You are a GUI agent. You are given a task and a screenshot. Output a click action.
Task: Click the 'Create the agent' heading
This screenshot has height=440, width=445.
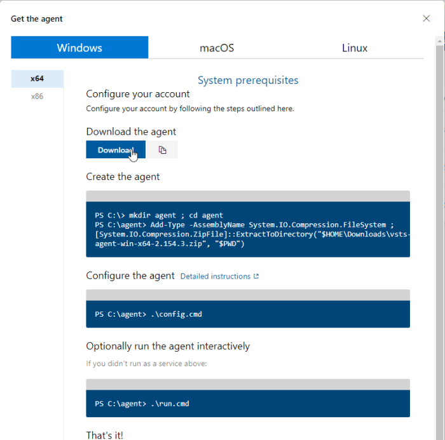coord(123,177)
